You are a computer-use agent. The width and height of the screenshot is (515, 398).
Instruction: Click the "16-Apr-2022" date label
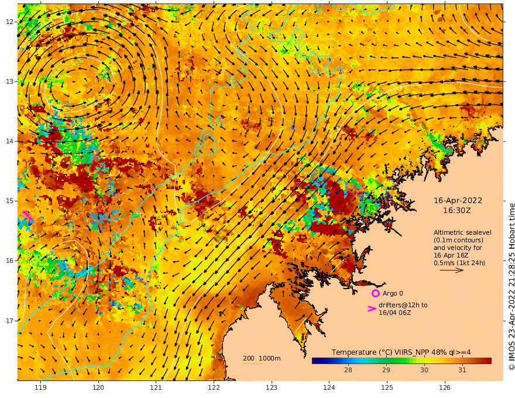(x=458, y=200)
